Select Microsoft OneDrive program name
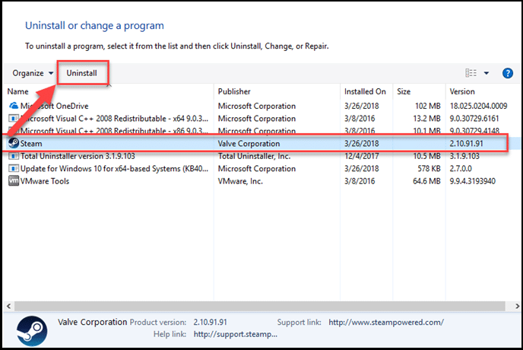The image size is (523, 350). (x=55, y=106)
